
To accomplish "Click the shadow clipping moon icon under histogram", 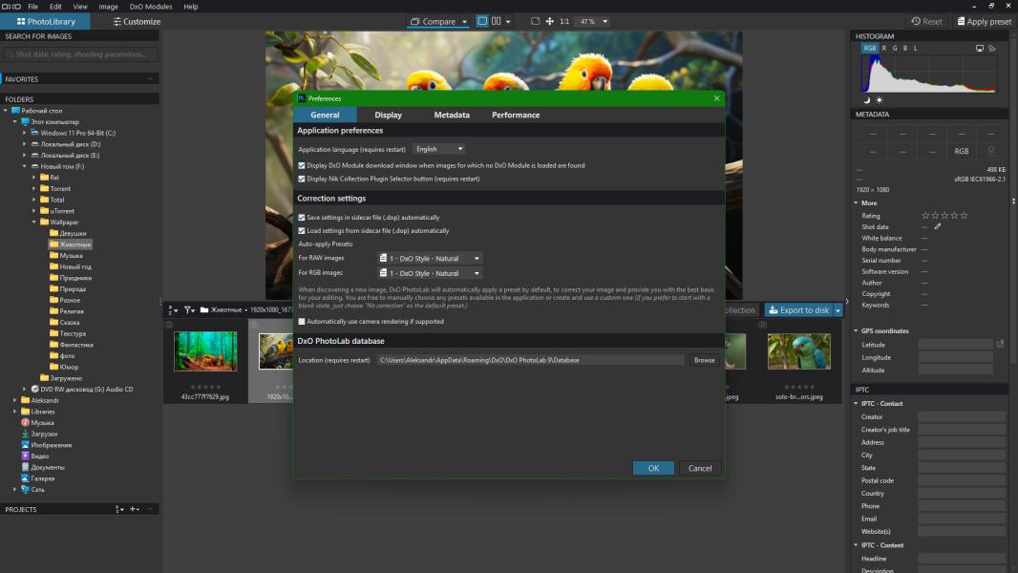I will click(x=868, y=100).
